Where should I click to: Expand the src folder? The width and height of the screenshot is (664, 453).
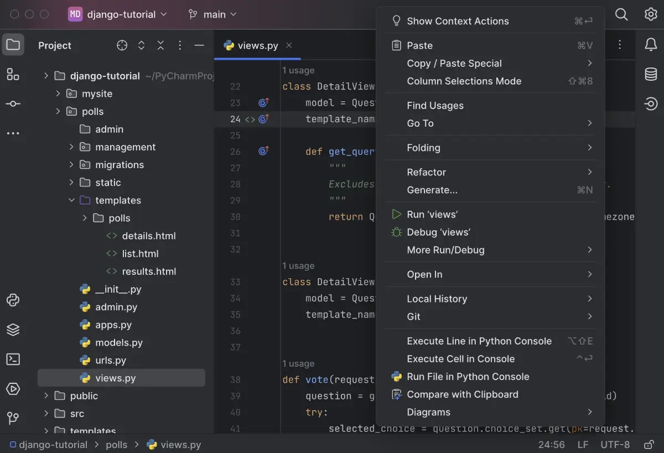pyautogui.click(x=46, y=413)
